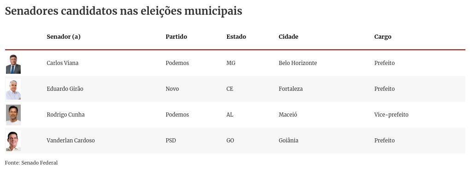
Task: Select the name Rodrigo Cunha
Action: [x=65, y=115]
